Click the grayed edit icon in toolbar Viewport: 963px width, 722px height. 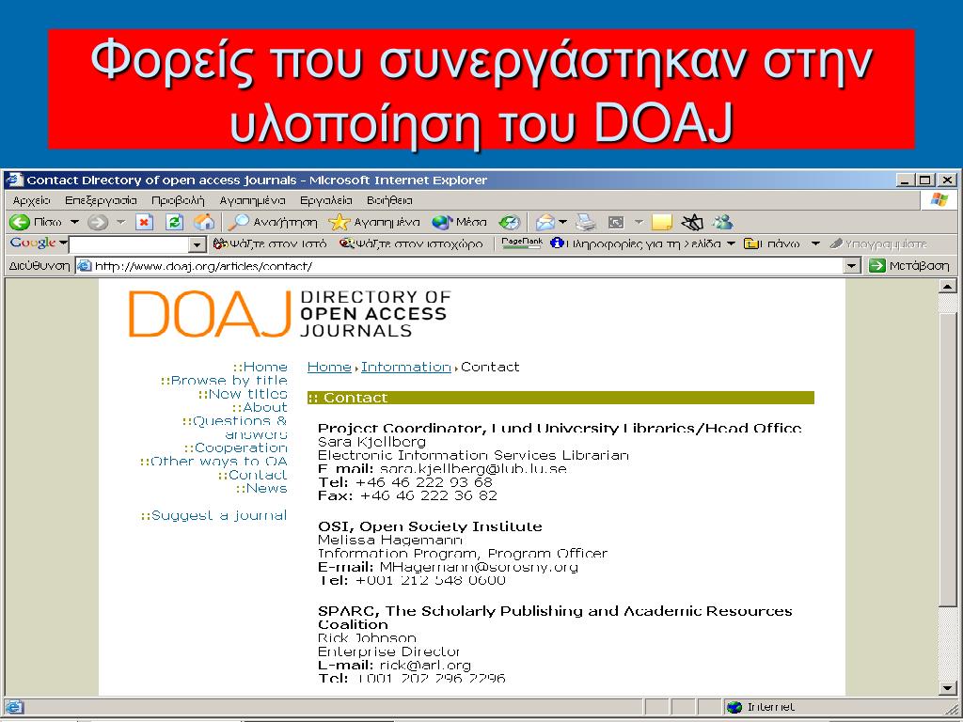[616, 222]
